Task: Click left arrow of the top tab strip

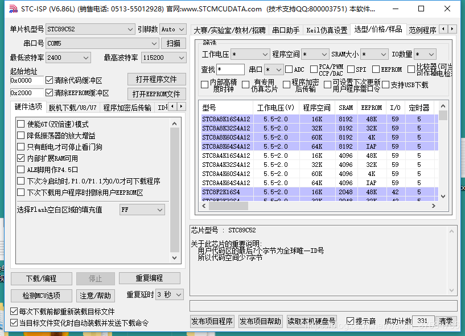Action: [x=443, y=29]
